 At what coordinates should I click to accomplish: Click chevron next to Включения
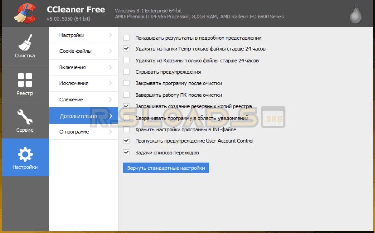(110, 67)
